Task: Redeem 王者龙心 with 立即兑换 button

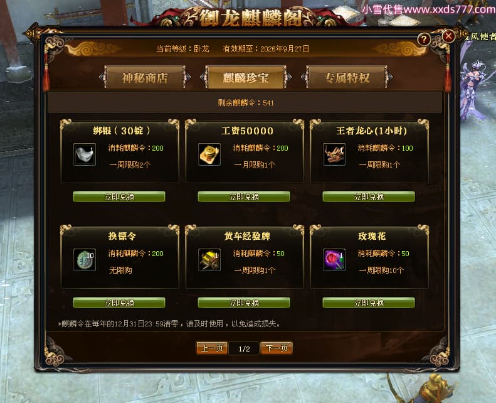Action: click(x=369, y=196)
